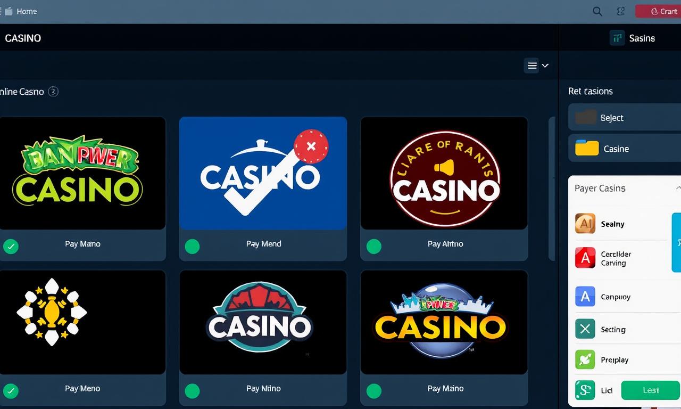The height and width of the screenshot is (409, 681).
Task: Select the blue Canpuoy icon
Action: pyautogui.click(x=585, y=297)
